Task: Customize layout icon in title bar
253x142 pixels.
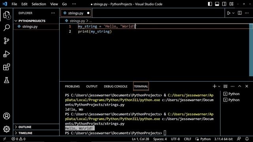Action: click(231, 4)
